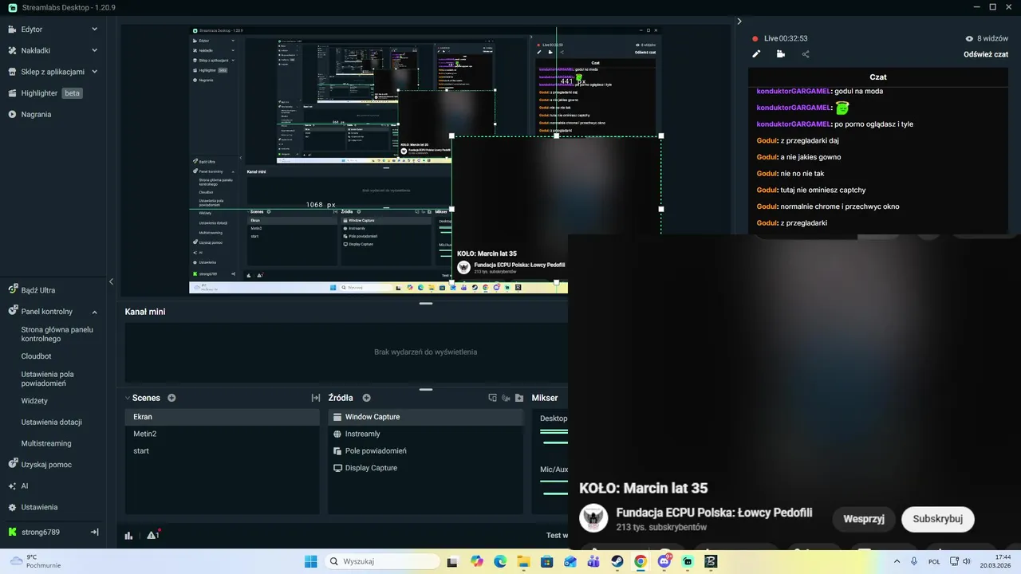Click the Źródła audio-video icon

point(506,398)
